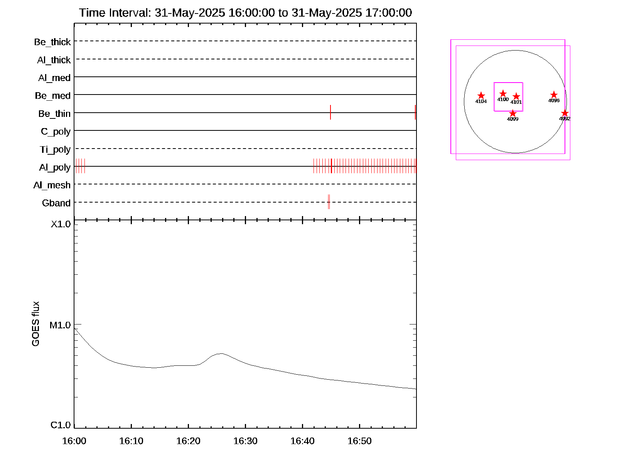The height and width of the screenshot is (463, 617).
Task: Click the Be_thin red marker near 16:45
Action: pos(330,112)
